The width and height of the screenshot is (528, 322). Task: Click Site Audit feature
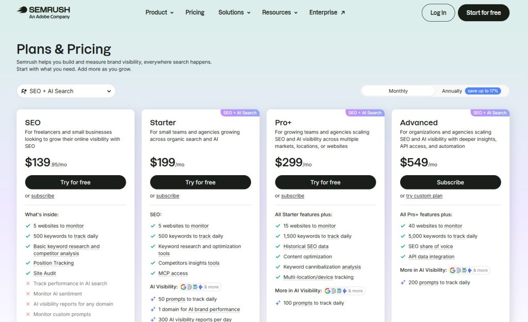44,273
